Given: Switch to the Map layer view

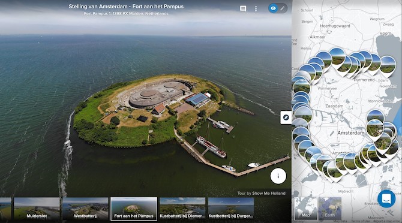Looking at the screenshot, I should point(305,208).
